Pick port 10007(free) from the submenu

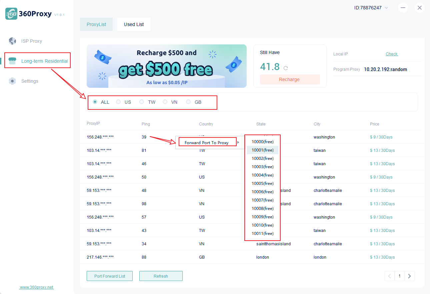pyautogui.click(x=263, y=200)
